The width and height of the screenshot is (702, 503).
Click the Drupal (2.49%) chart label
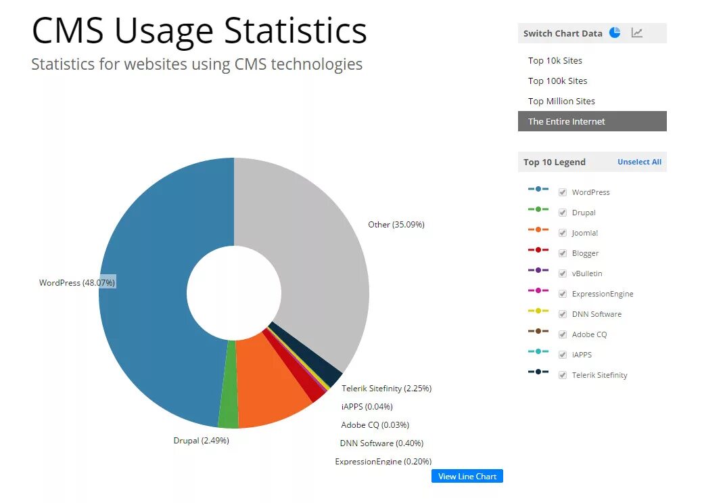pyautogui.click(x=201, y=440)
